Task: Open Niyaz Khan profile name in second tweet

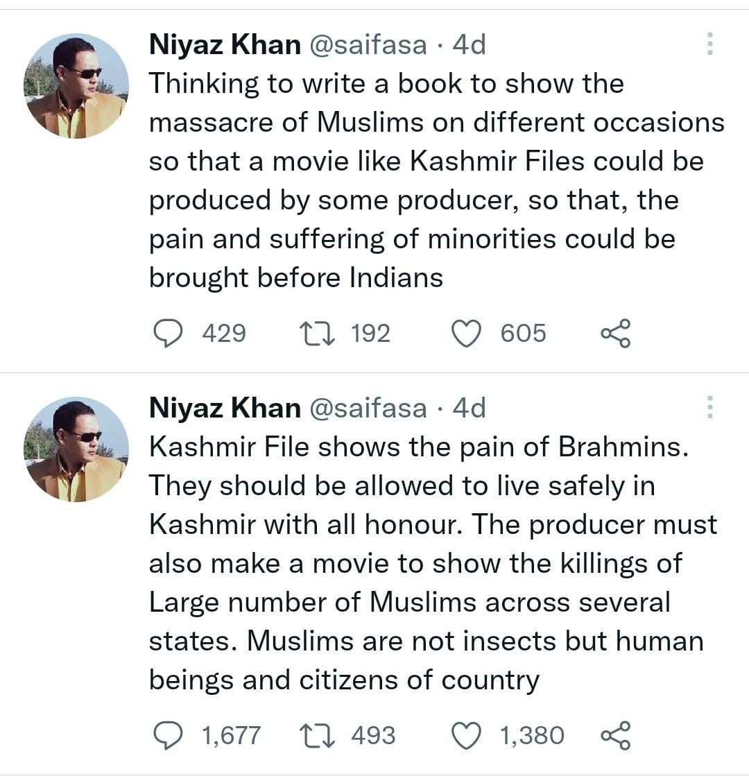Action: pos(225,408)
